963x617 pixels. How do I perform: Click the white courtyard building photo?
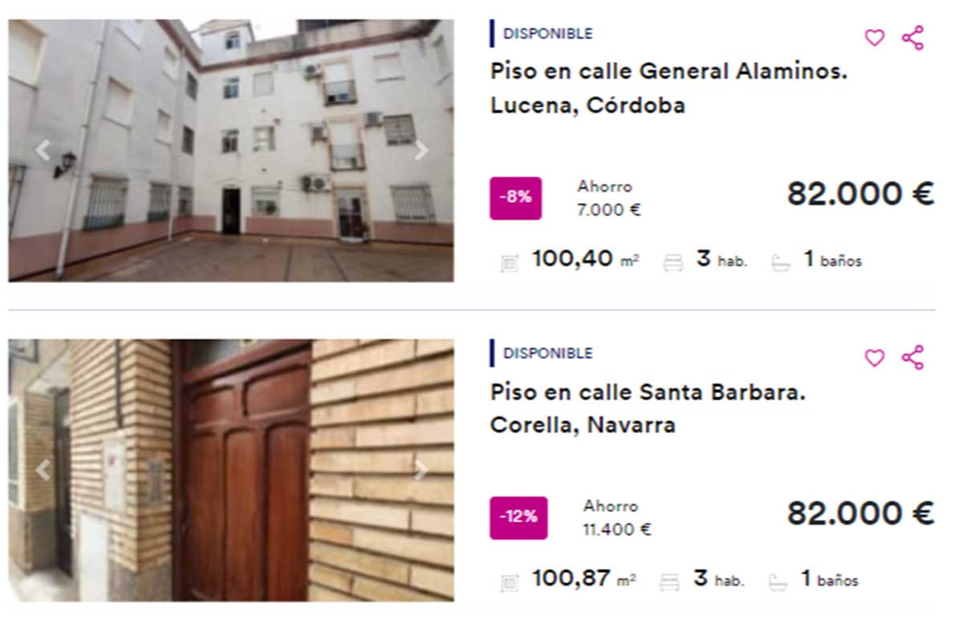tap(231, 151)
